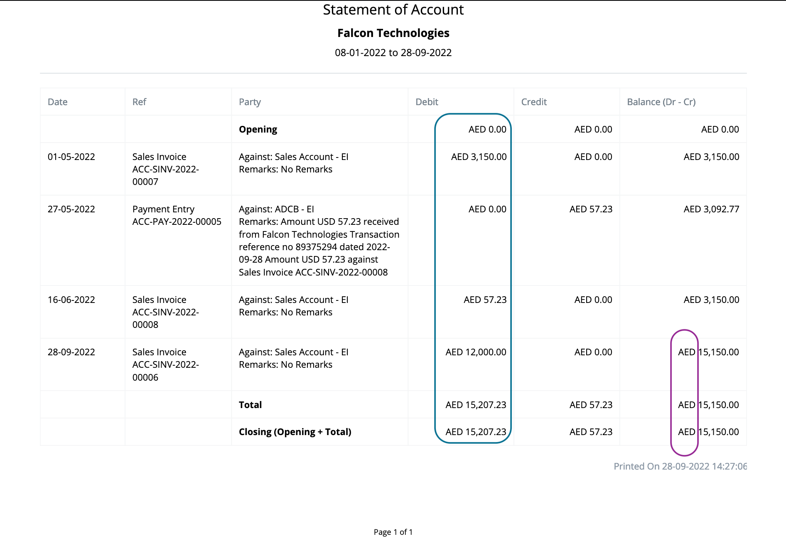Select the Closing row credit "AED 57.23"

point(591,432)
